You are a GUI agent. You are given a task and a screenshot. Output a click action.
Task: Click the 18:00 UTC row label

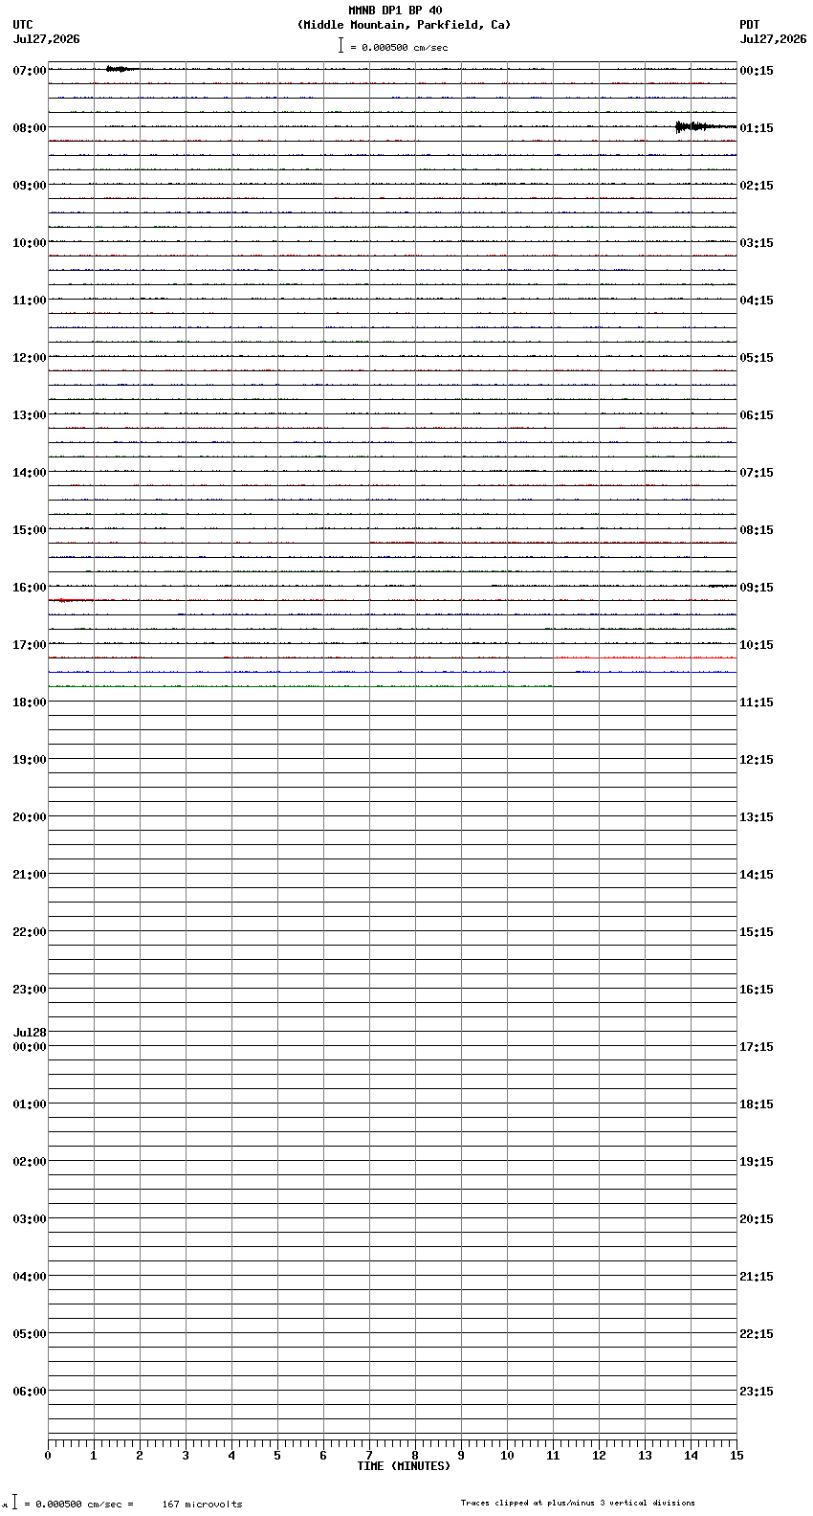pyautogui.click(x=30, y=702)
